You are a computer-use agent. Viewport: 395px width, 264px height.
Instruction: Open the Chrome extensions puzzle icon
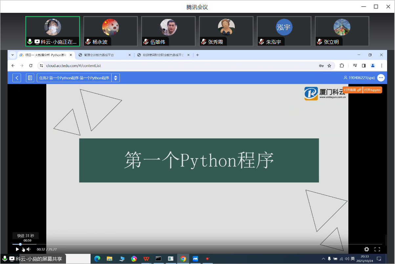(342, 66)
